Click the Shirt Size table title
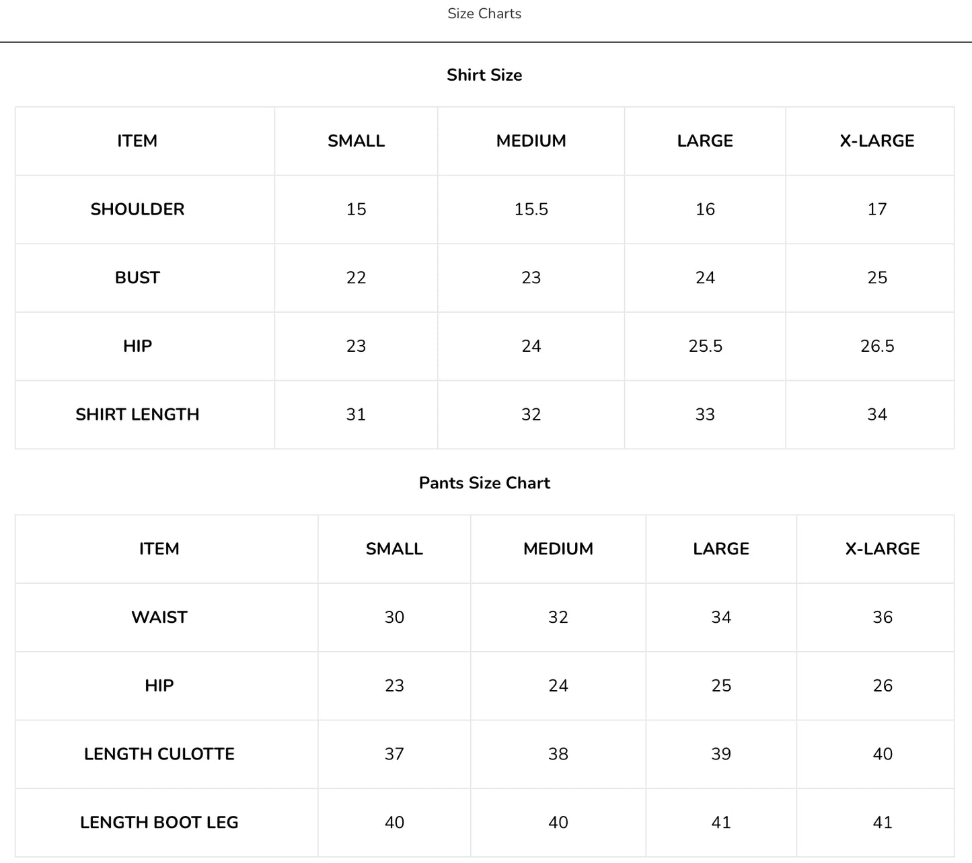 click(484, 75)
